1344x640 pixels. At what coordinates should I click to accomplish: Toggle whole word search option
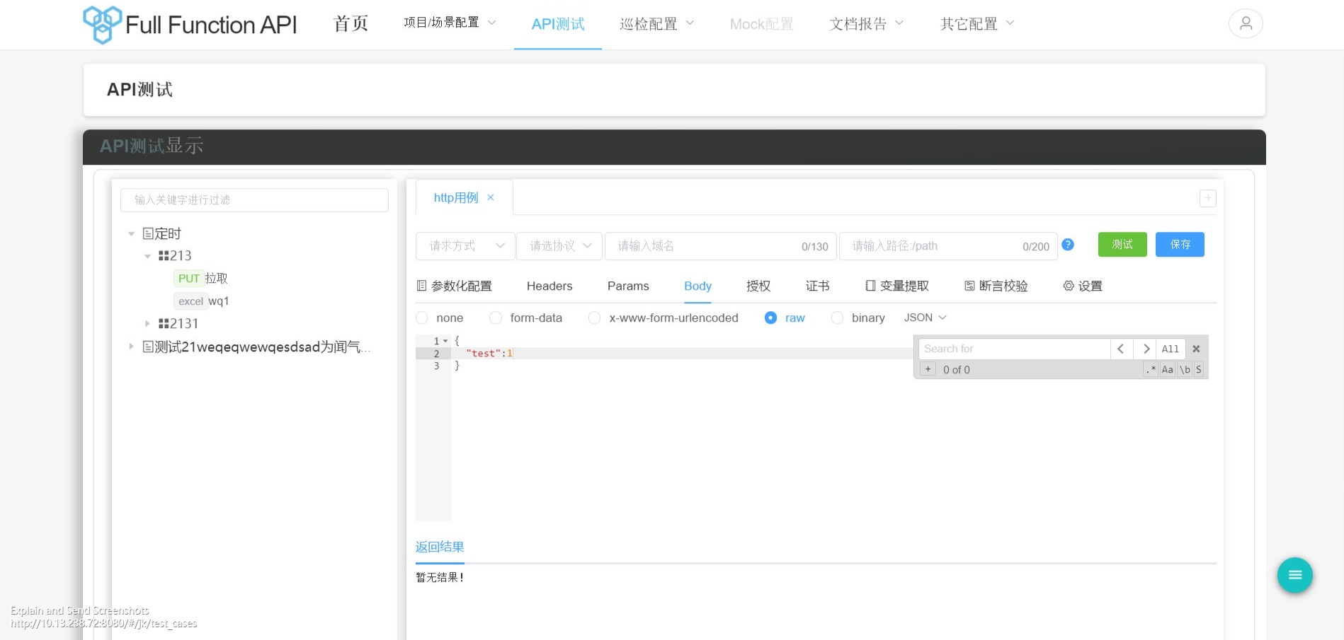click(1185, 369)
